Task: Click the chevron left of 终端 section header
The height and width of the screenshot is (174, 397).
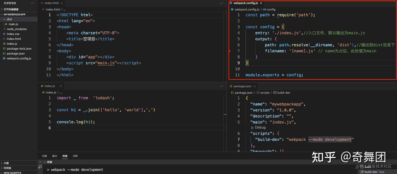Action: 40,162
